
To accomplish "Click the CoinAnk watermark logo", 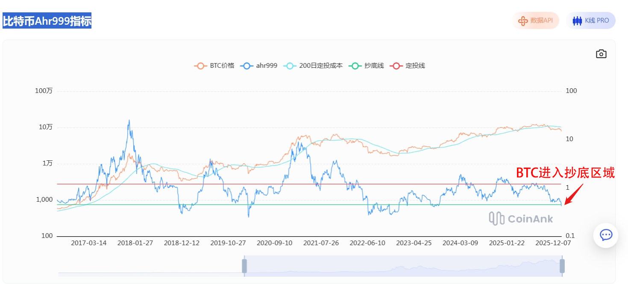I will tap(521, 219).
